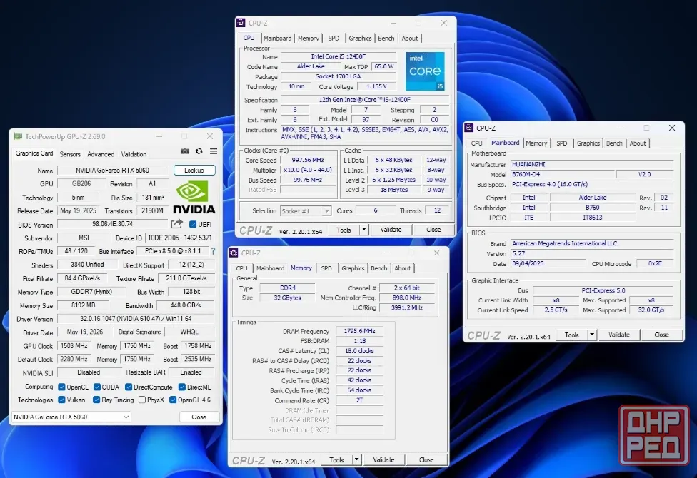Click Close button in the Mainboard window

[661, 335]
